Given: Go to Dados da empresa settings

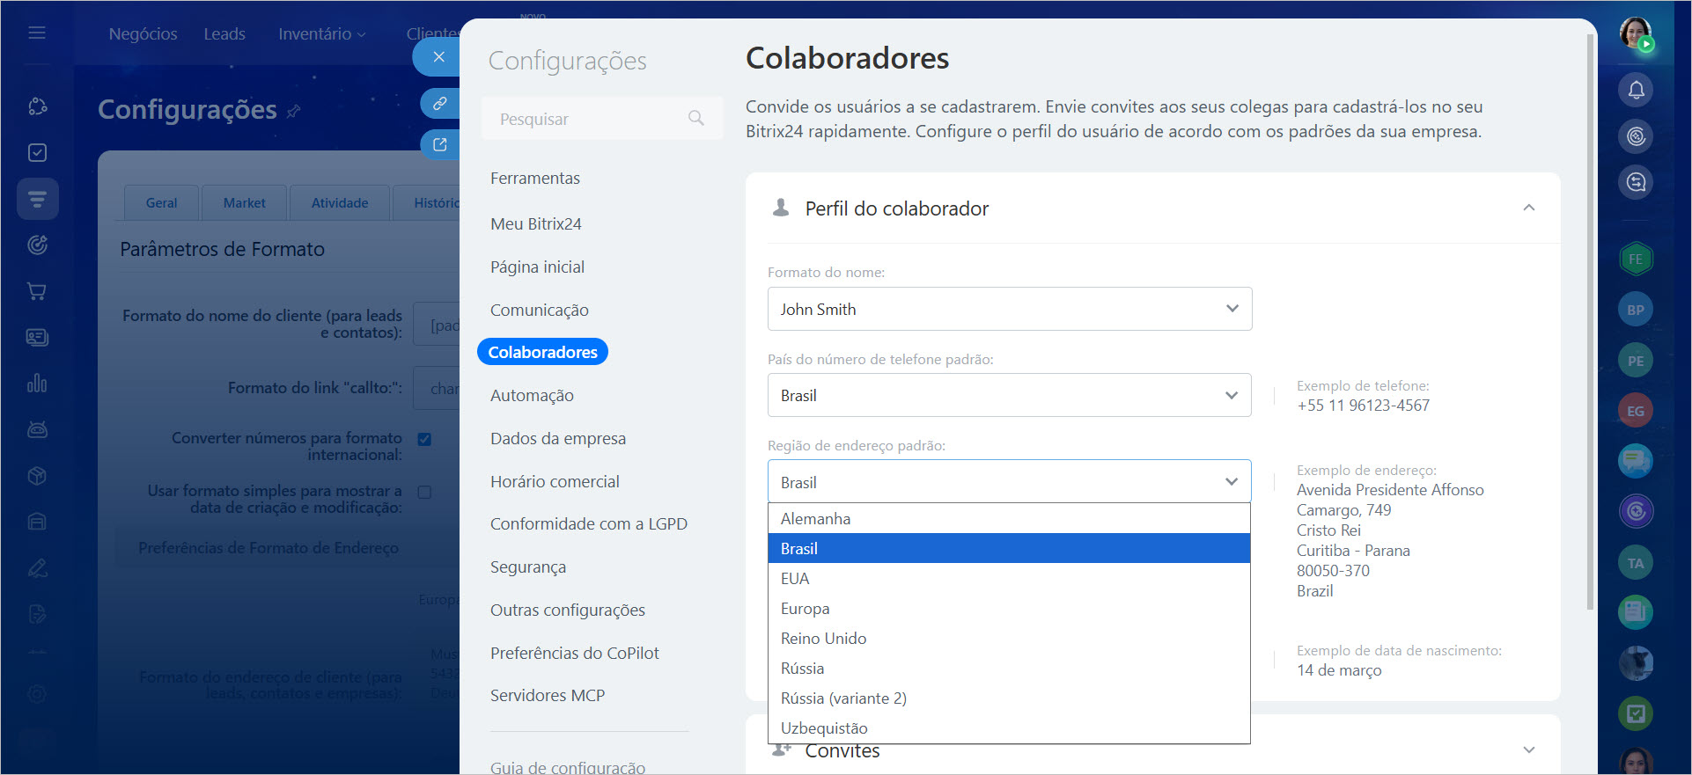Looking at the screenshot, I should pyautogui.click(x=558, y=438).
